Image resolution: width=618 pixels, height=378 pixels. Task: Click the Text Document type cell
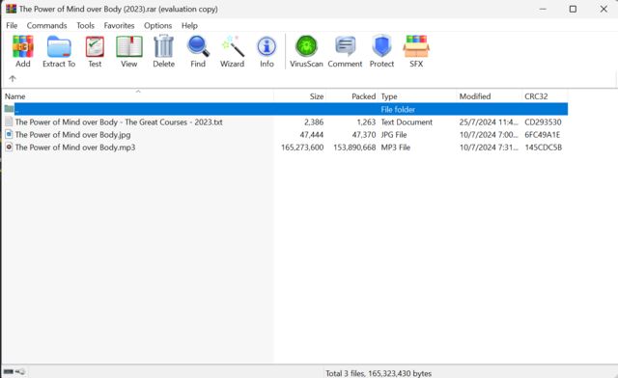407,122
